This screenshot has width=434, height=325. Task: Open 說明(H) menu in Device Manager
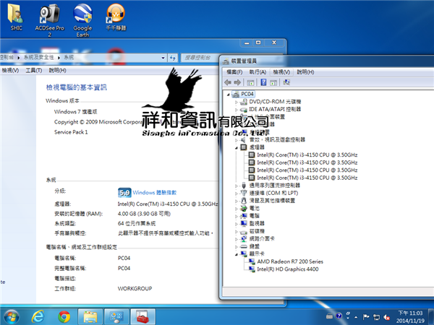[305, 71]
